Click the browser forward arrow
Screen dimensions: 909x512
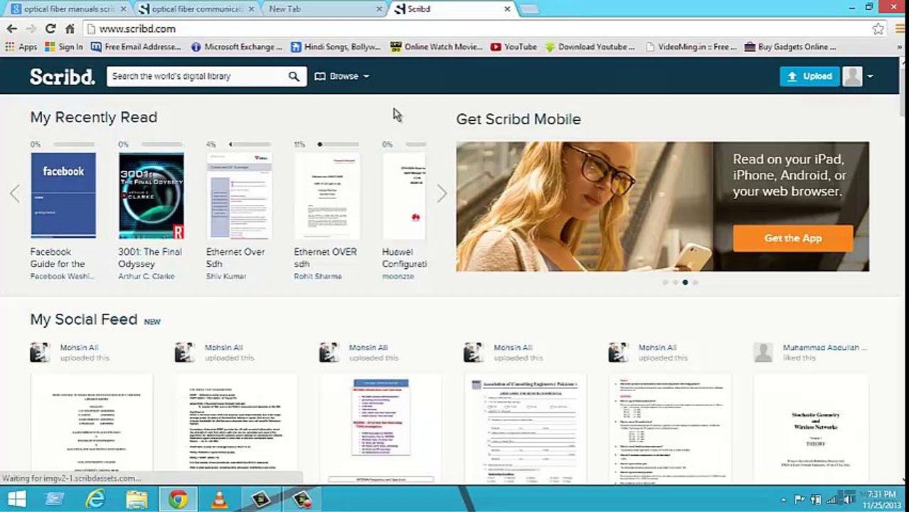pyautogui.click(x=31, y=28)
